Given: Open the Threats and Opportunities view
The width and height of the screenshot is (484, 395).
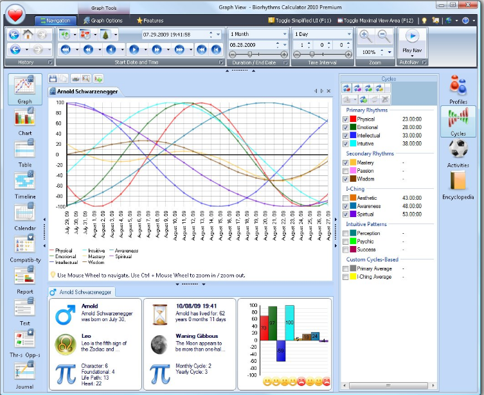Looking at the screenshot, I should pyautogui.click(x=24, y=343).
